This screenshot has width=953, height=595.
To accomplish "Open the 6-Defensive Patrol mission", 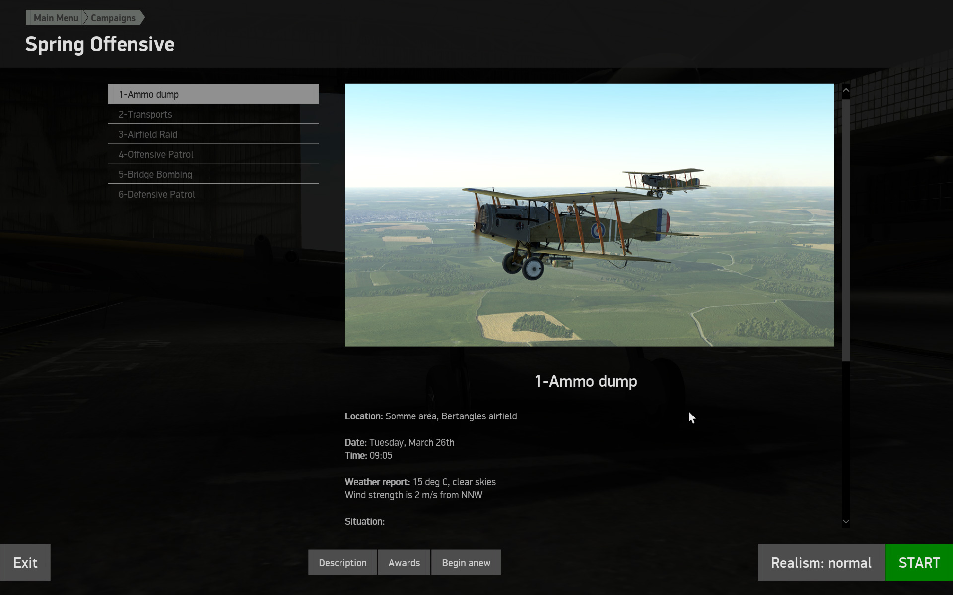I will (x=213, y=194).
